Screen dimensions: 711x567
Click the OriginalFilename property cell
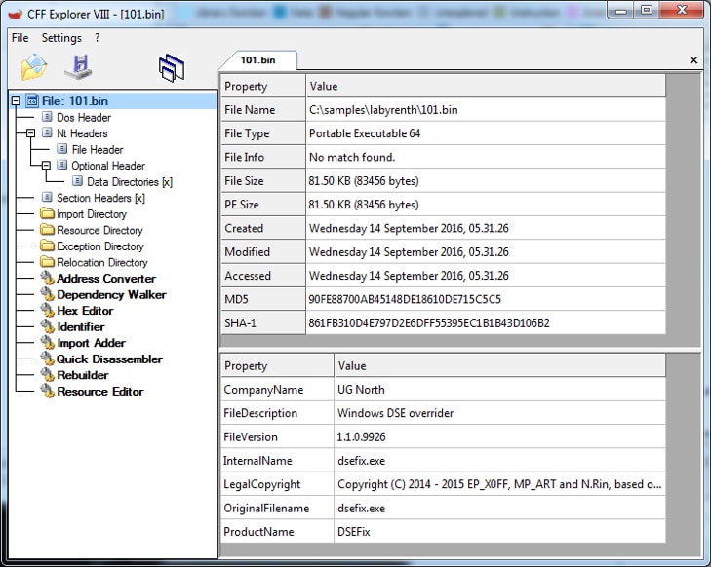278,509
